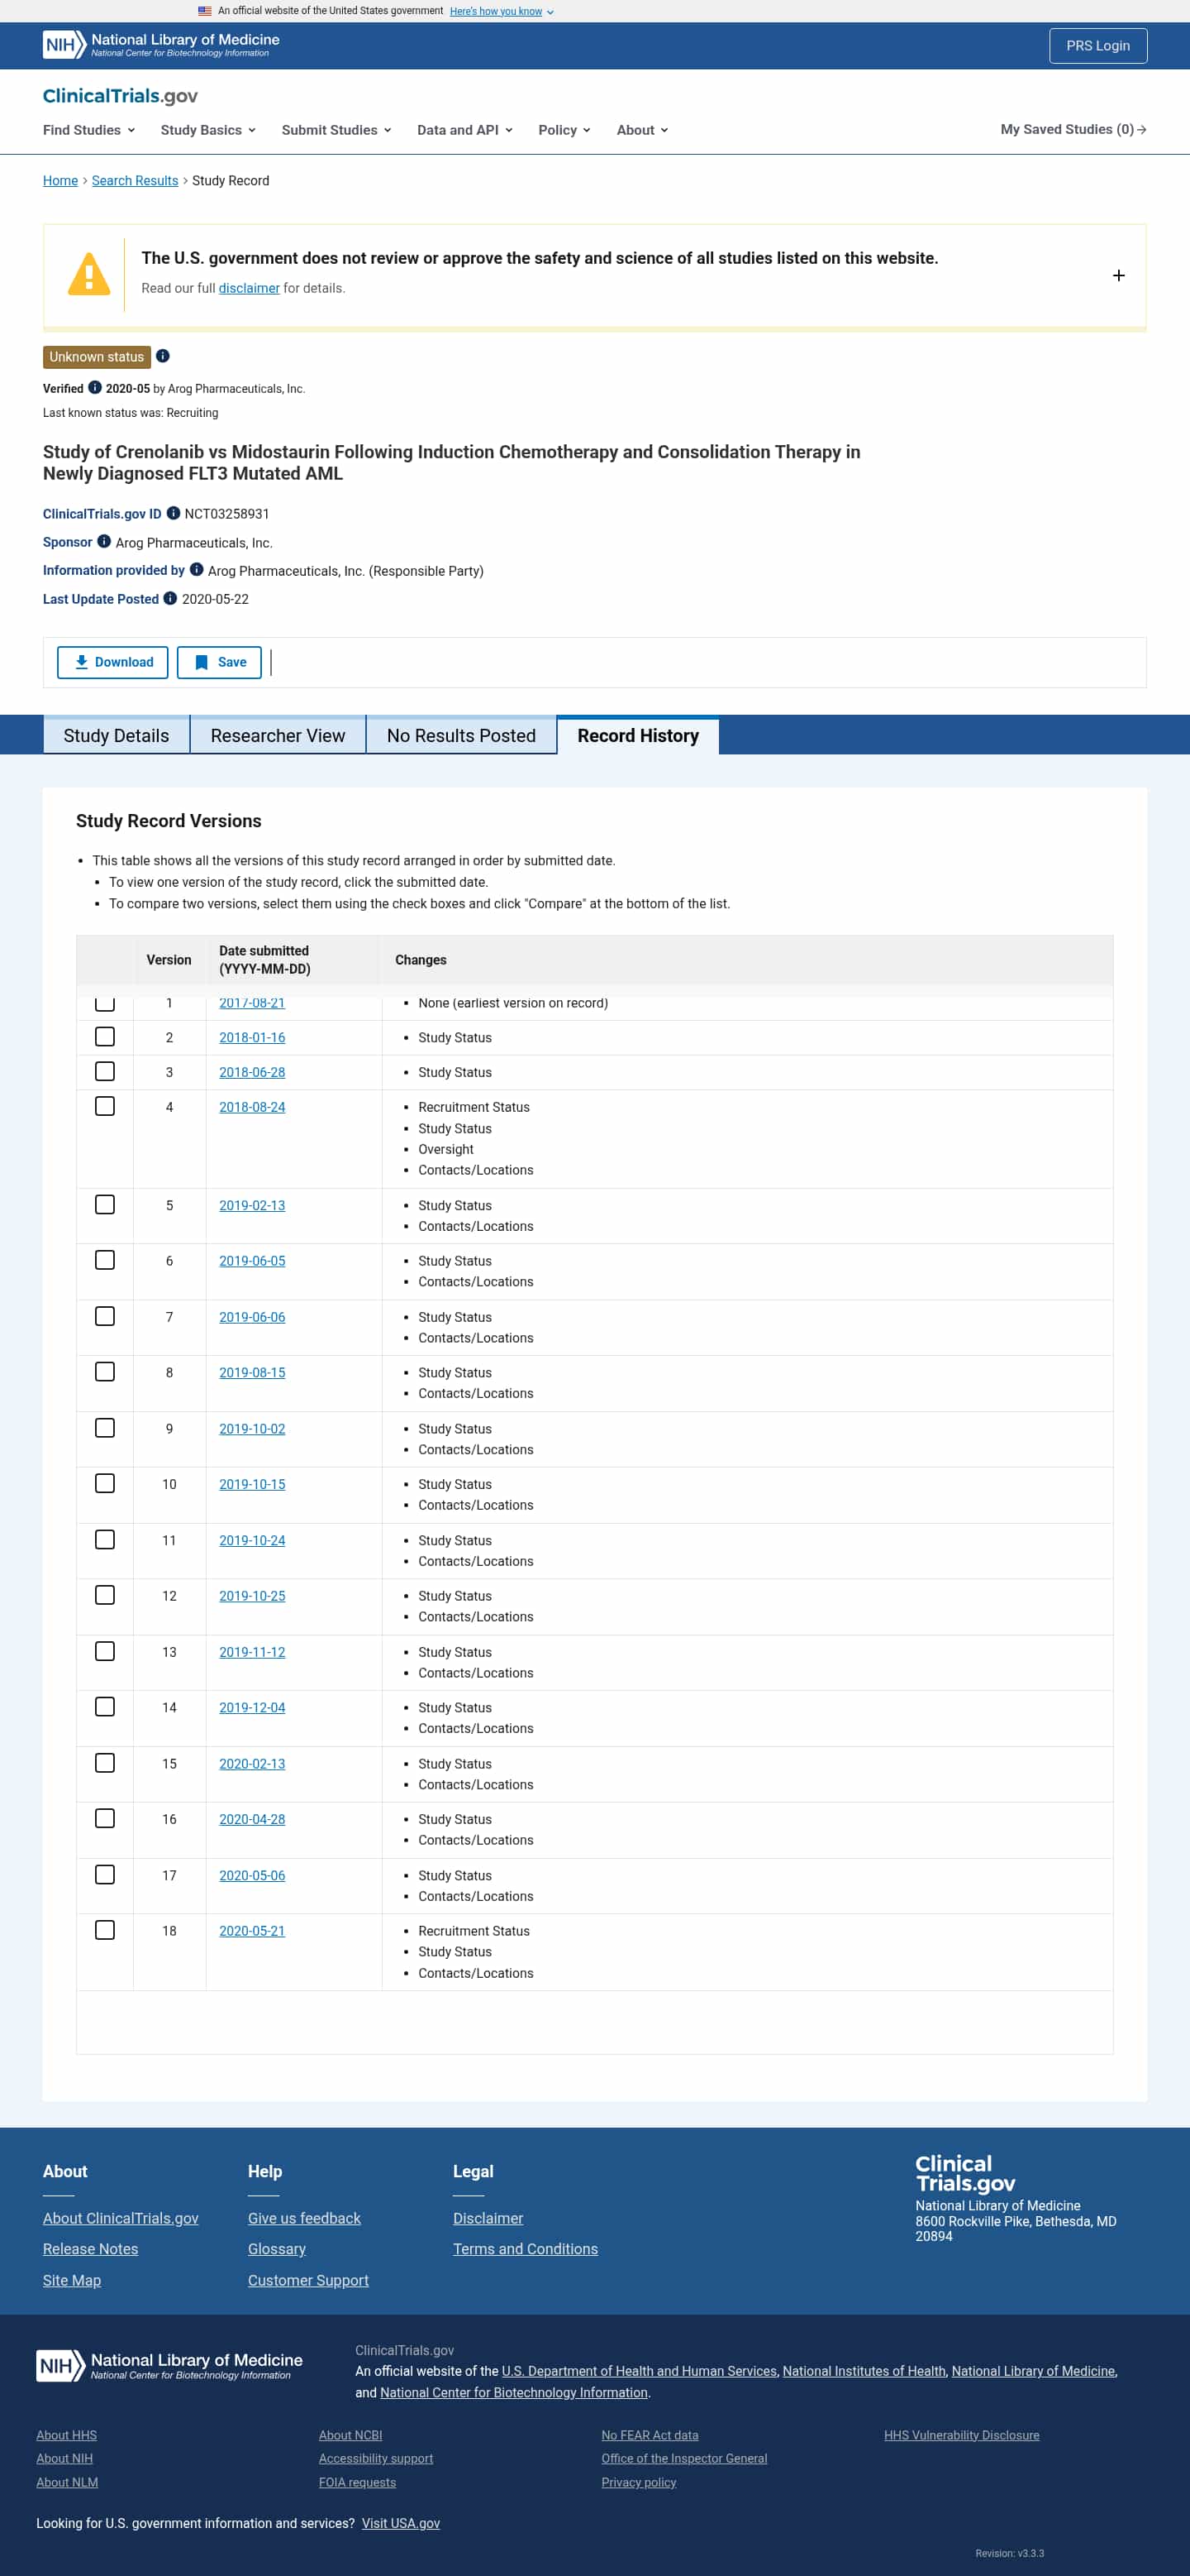Check the box for version 4
1190x2576 pixels.
[105, 1106]
